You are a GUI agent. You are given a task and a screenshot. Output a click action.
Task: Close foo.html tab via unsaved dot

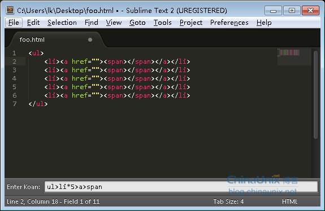(x=90, y=39)
